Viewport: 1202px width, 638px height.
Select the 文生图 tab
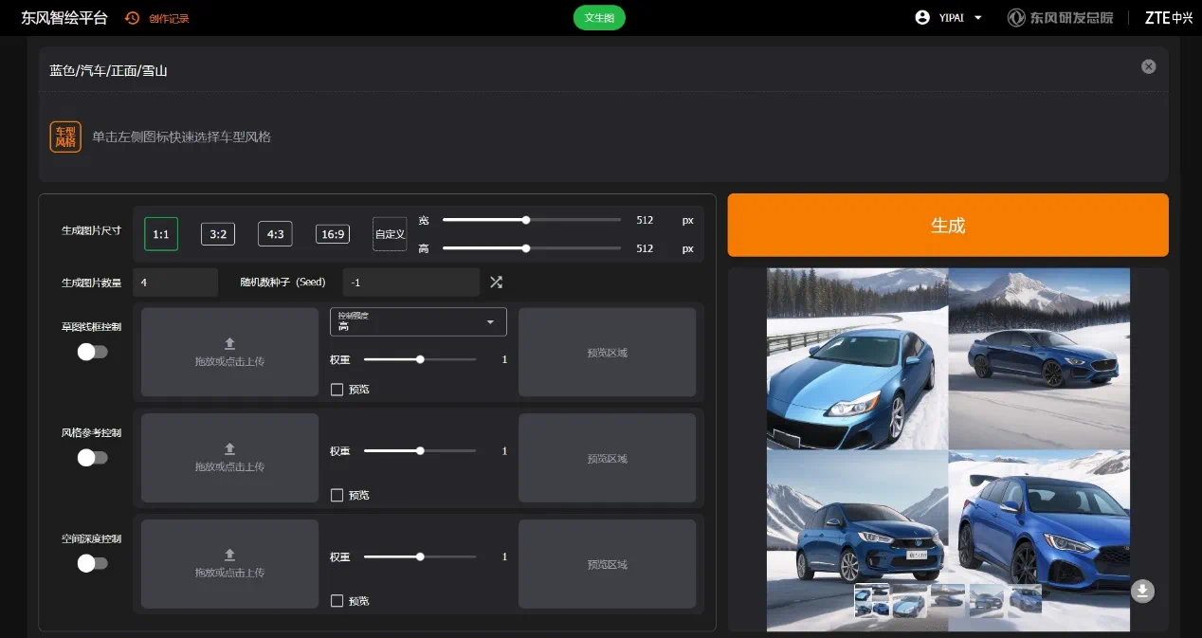599,18
